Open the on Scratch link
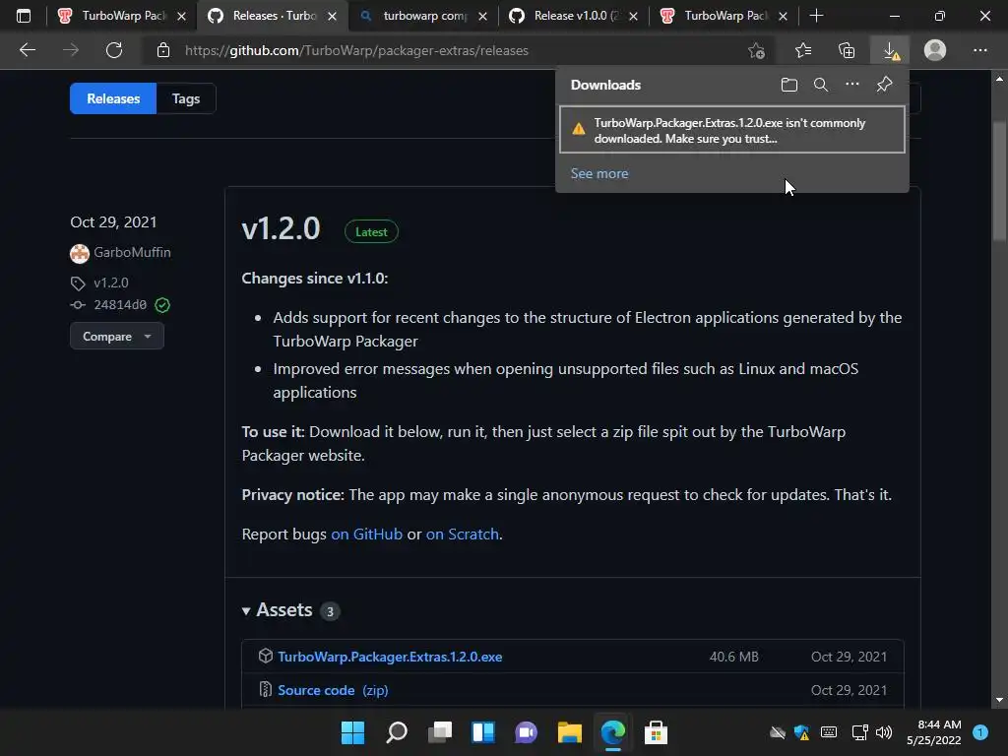The image size is (1008, 756). coord(463,535)
